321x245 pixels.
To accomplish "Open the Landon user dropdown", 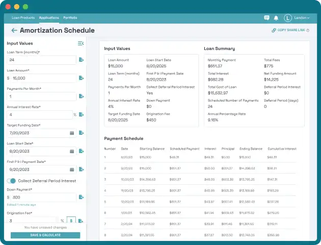I will (x=302, y=18).
